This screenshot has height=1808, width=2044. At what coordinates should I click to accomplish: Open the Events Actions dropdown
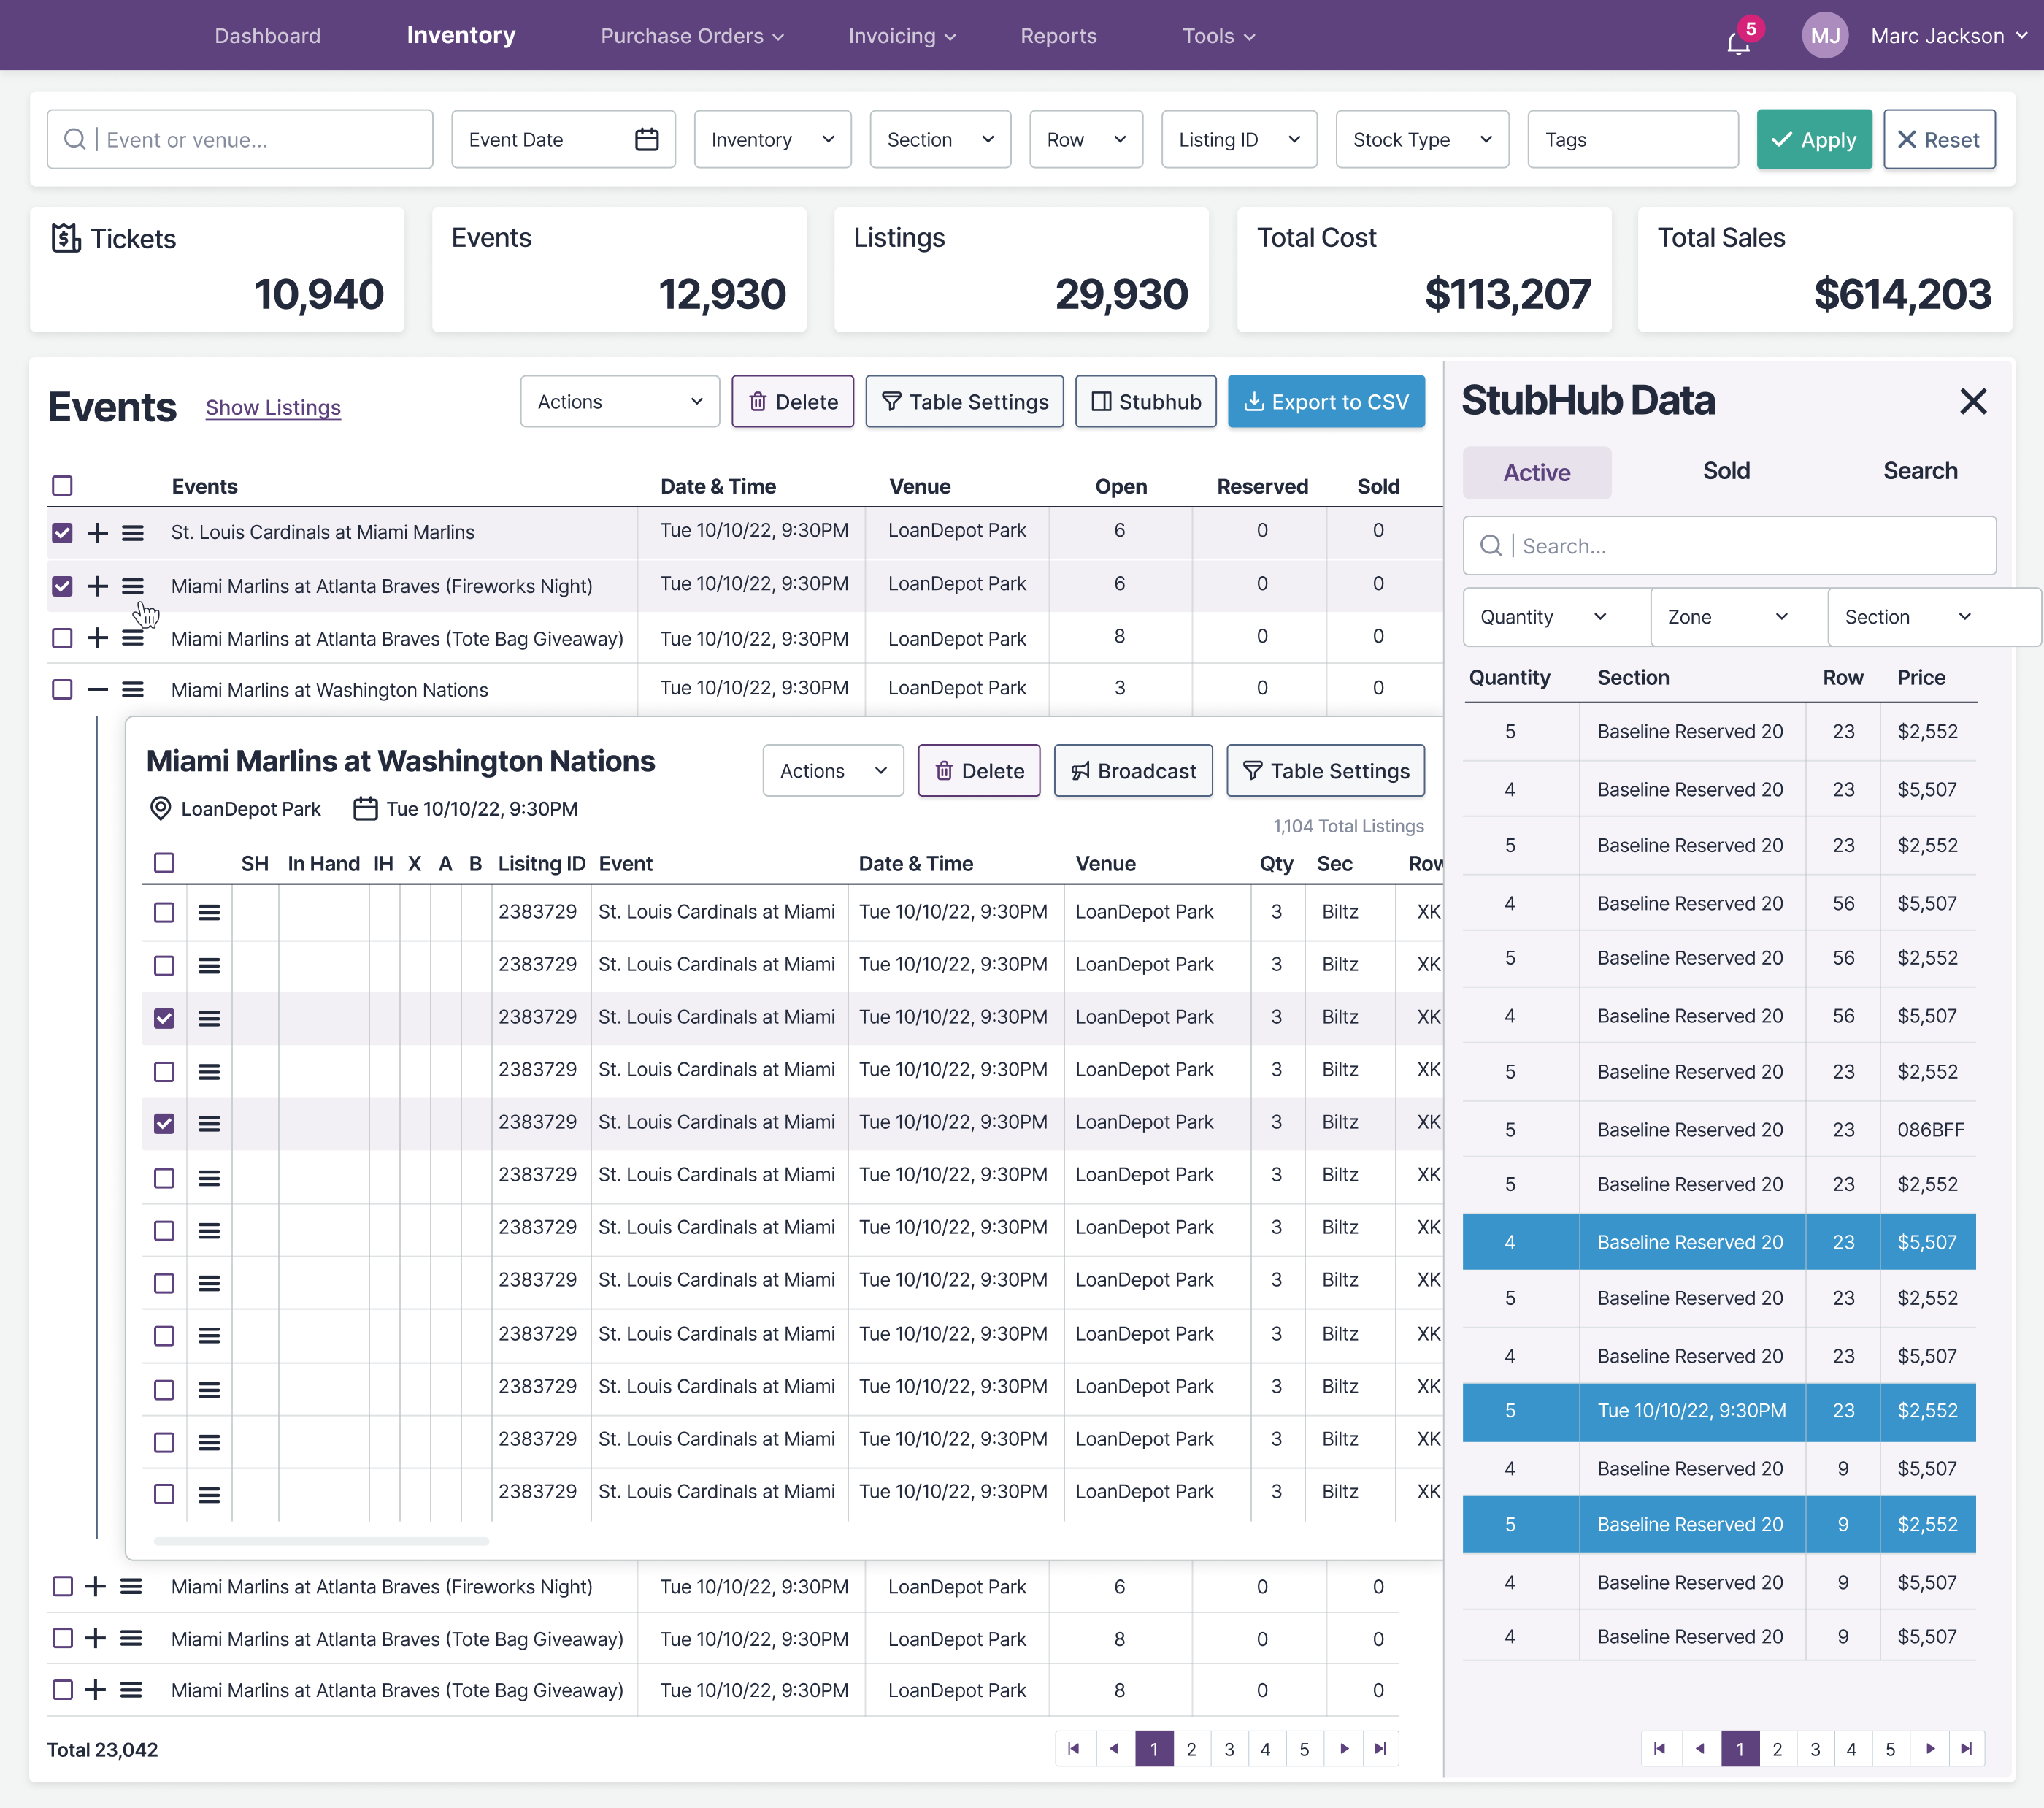(619, 401)
